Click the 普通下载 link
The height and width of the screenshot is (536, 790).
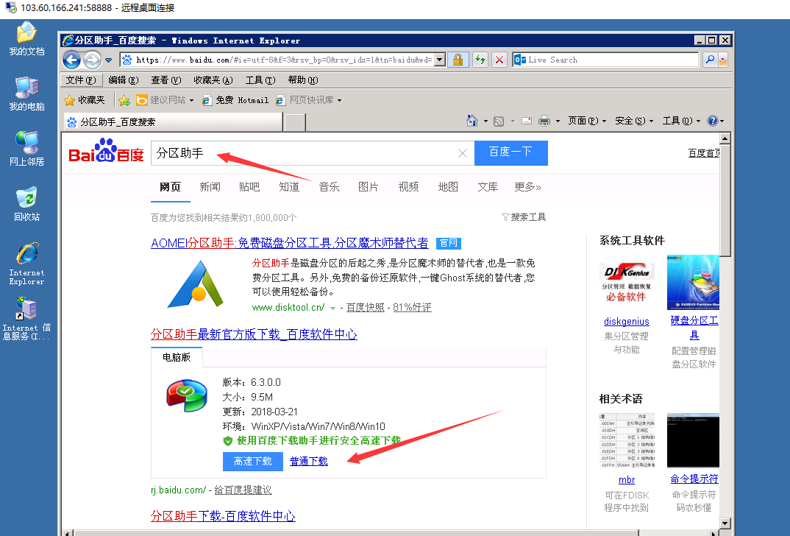coord(309,462)
